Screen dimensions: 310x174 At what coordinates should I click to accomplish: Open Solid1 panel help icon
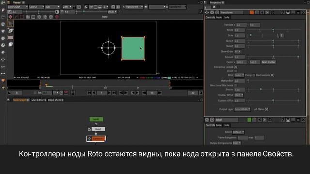(x=283, y=120)
